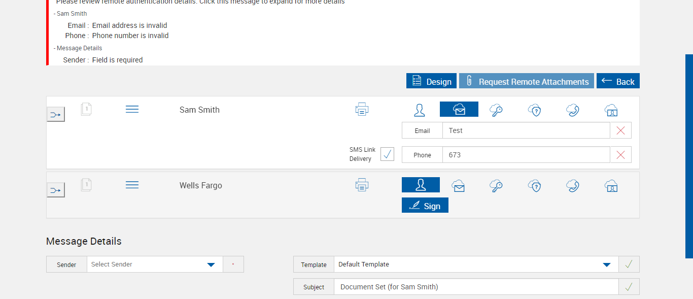Expand the remote authentication details message
693x299 pixels.
tap(200, 3)
